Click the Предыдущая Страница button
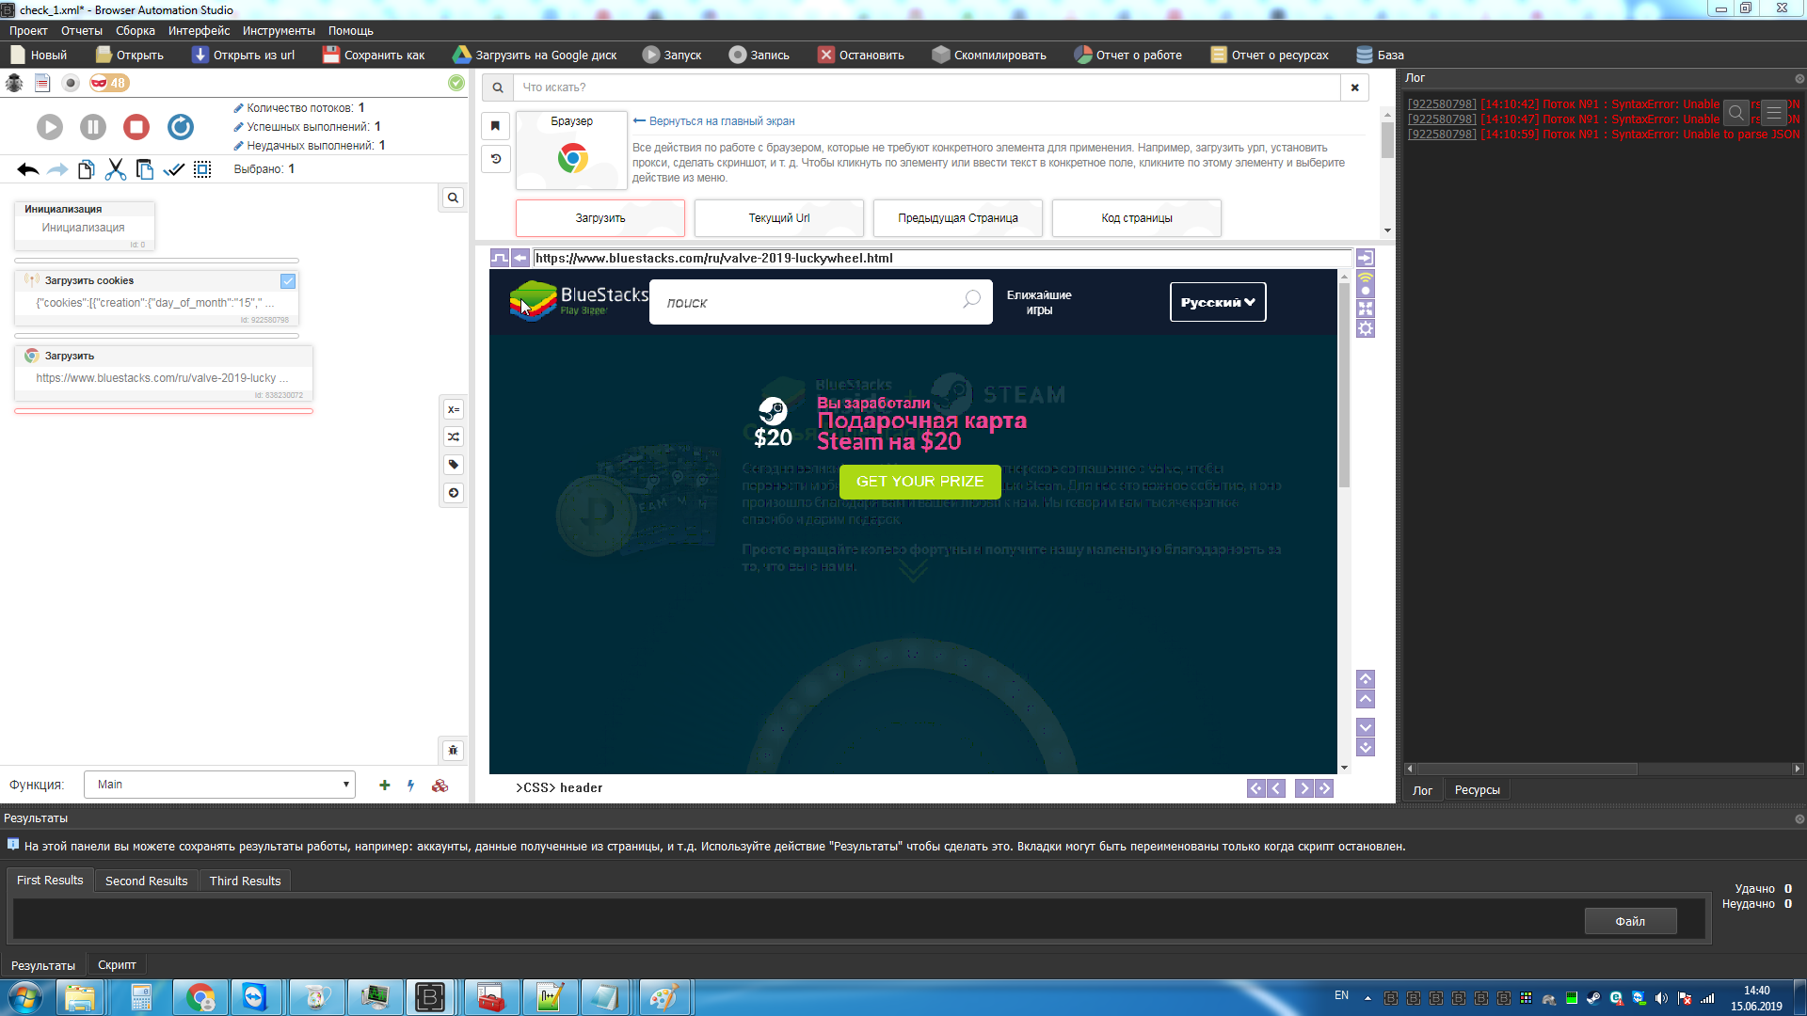Screen dimensions: 1807x1016 [x=958, y=218]
